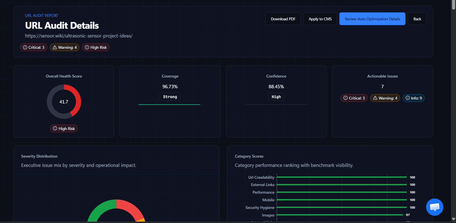Click the Images score value 97
Viewport: 456px width, 223px height.
click(x=408, y=215)
